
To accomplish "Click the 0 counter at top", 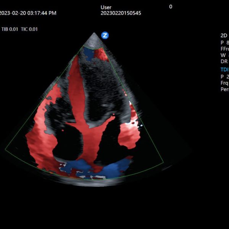I will coord(171,6).
